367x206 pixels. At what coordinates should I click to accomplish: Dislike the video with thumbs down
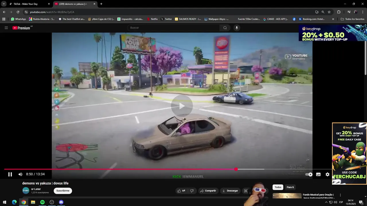click(x=192, y=191)
